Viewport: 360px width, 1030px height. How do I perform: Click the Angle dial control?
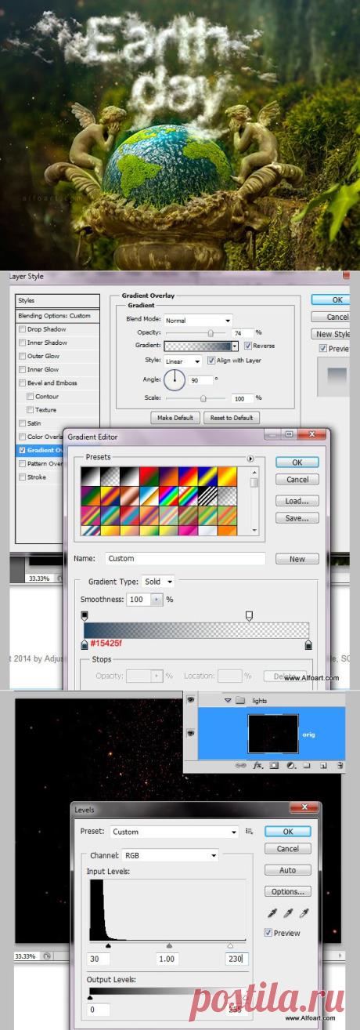tap(175, 379)
